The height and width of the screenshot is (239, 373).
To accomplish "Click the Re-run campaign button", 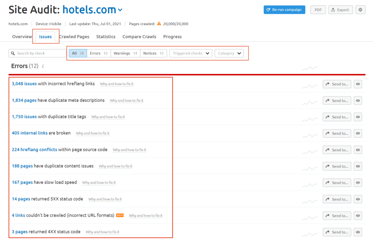I will point(284,10).
